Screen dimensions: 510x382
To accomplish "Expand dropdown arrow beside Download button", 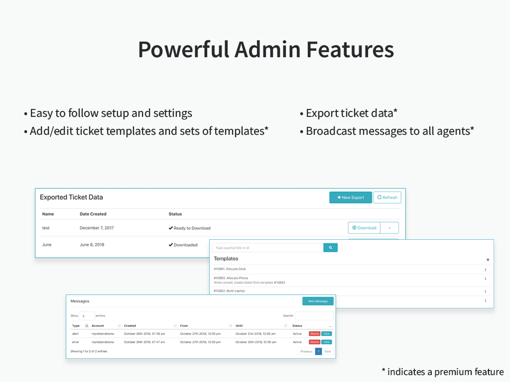I will pyautogui.click(x=389, y=228).
